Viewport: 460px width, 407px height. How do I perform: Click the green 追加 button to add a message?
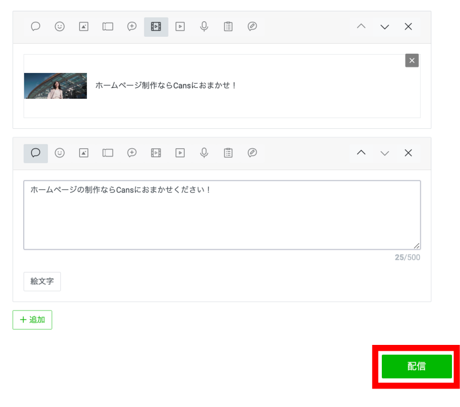pos(32,320)
